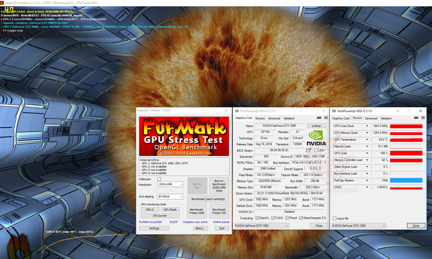Open the hamburger menu in GPU-Z Graphics Card window
The image size is (432, 259).
[x=326, y=118]
